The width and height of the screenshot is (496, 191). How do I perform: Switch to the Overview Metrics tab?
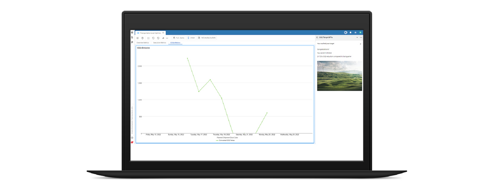[x=143, y=43]
